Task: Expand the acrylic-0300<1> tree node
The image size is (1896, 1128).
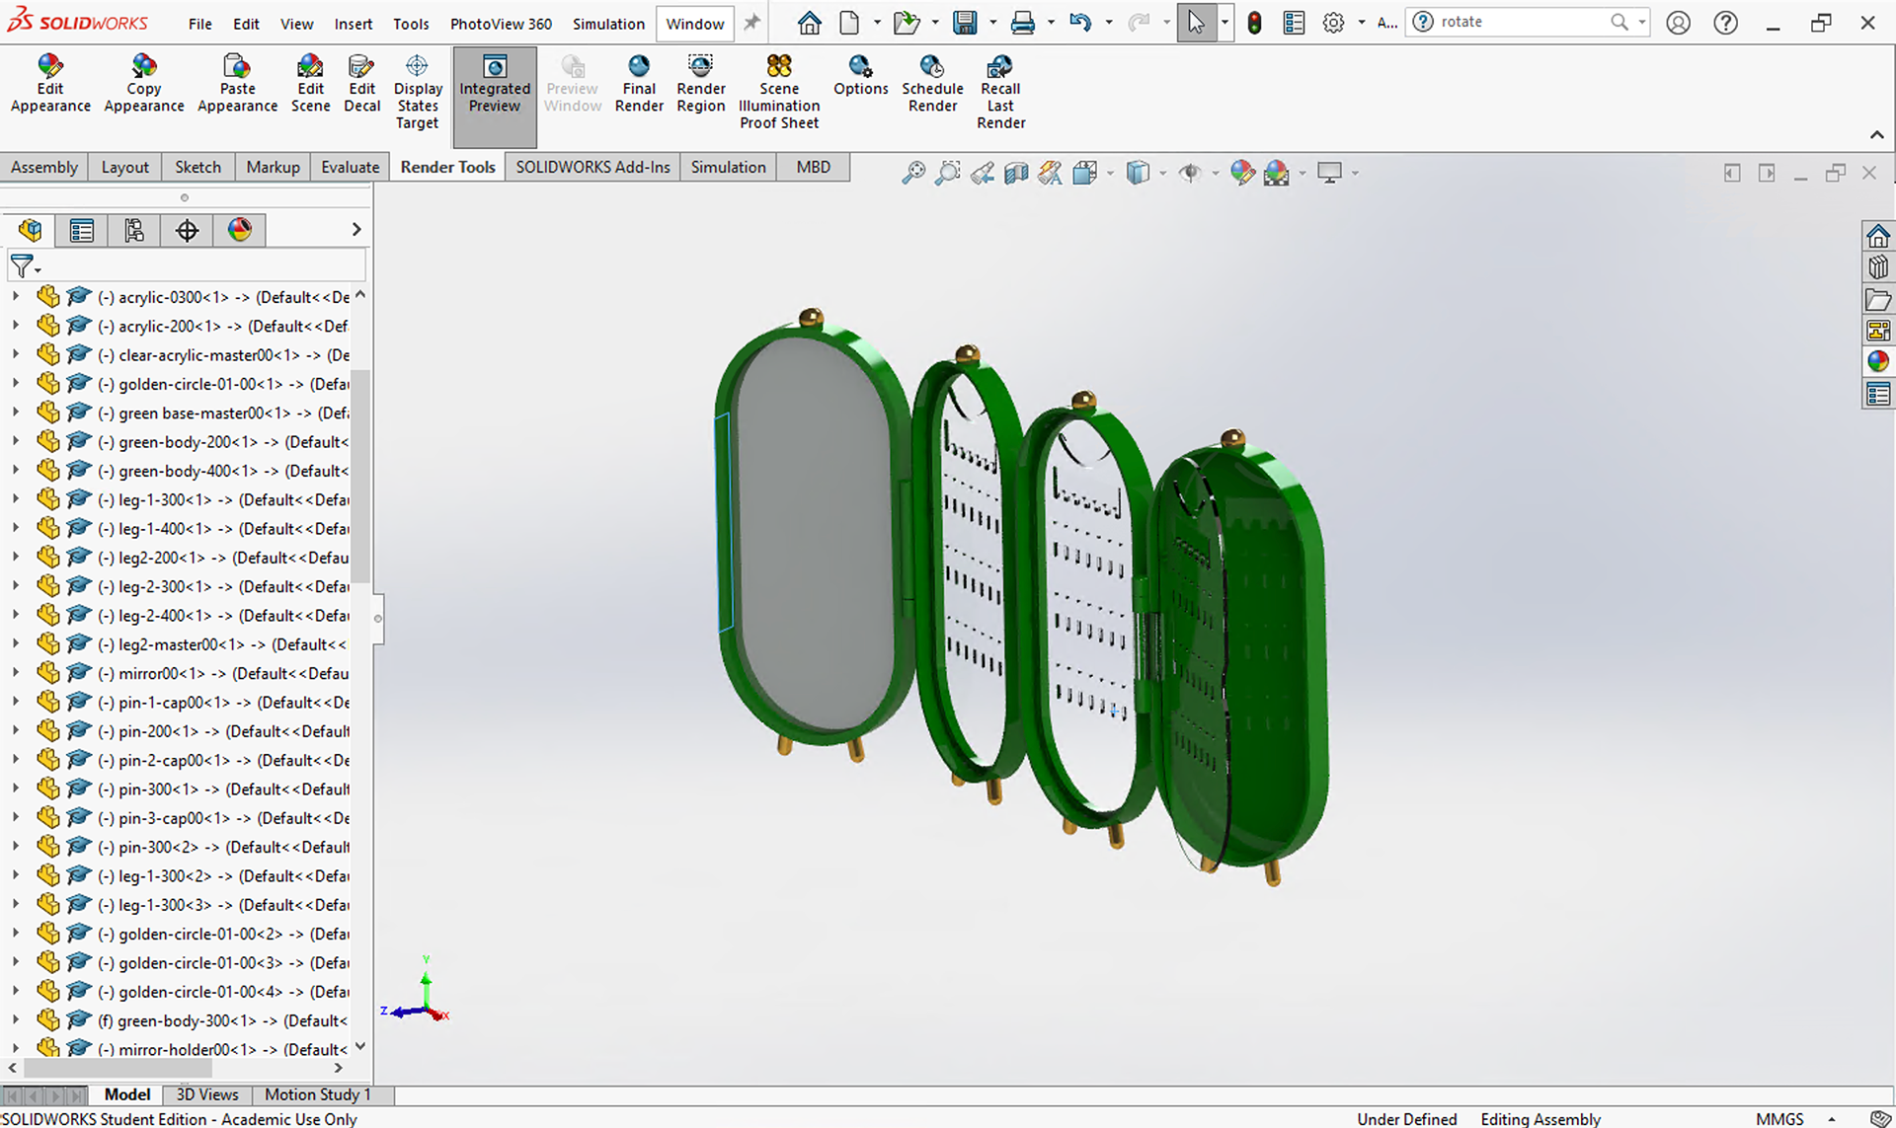Action: point(15,296)
